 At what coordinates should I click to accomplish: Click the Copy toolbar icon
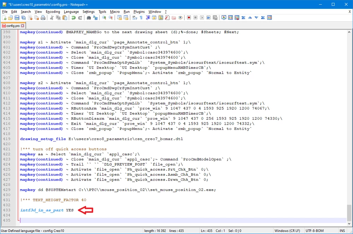(x=58, y=18)
